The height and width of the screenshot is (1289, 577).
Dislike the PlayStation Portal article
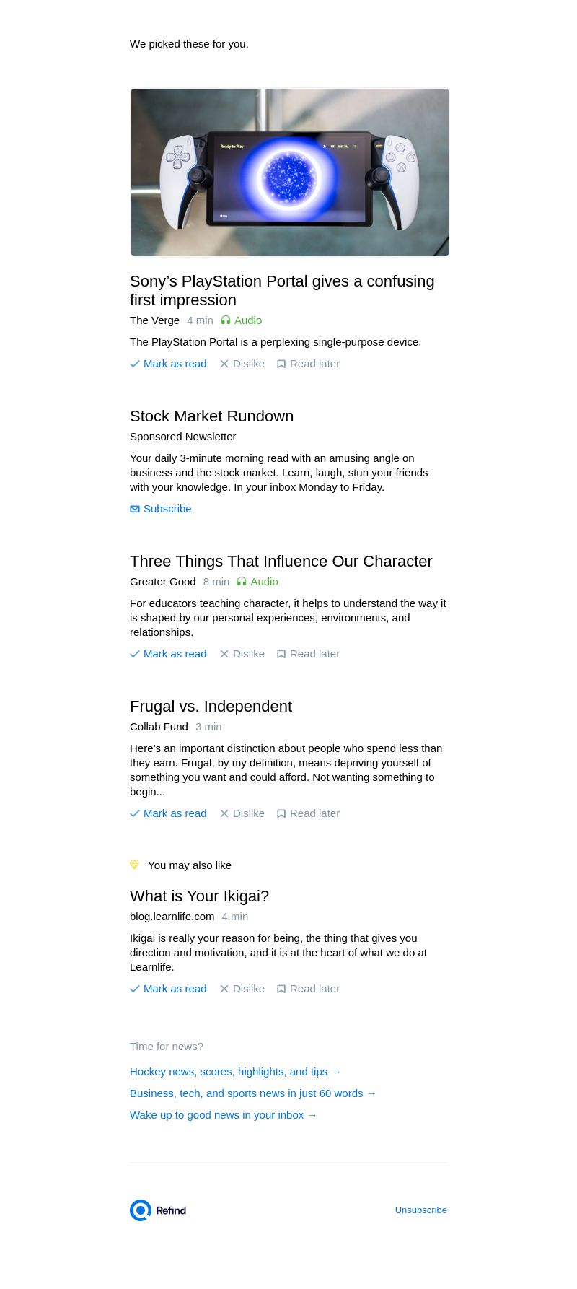[242, 364]
